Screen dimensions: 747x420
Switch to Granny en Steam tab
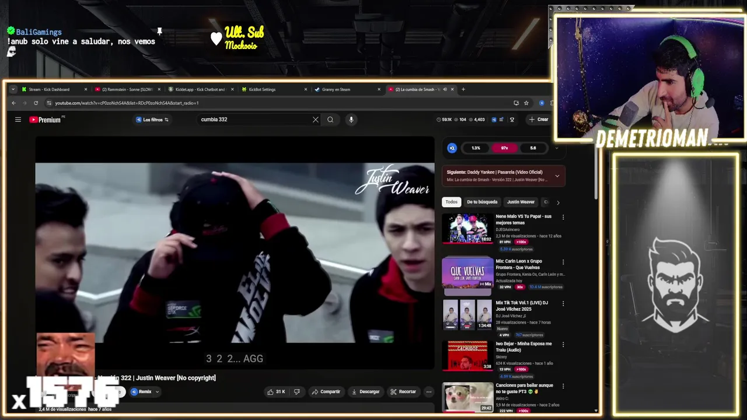[x=336, y=89]
